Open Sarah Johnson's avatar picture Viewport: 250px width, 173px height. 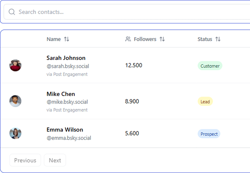[15, 65]
